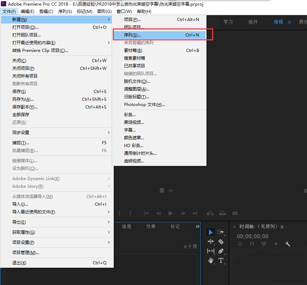The height and width of the screenshot is (285, 307).
Task: Open the 序列(S) menu in menu bar
Action: click(x=65, y=11)
